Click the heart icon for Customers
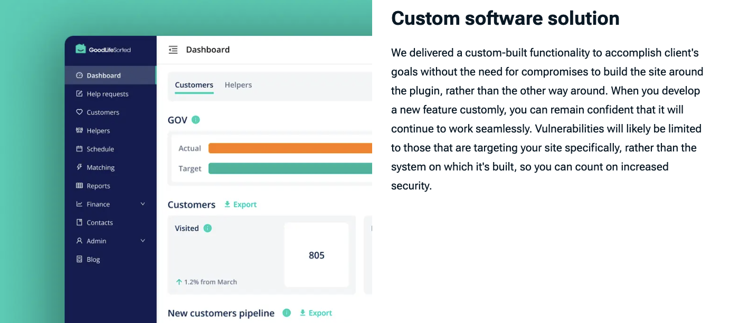 point(79,112)
